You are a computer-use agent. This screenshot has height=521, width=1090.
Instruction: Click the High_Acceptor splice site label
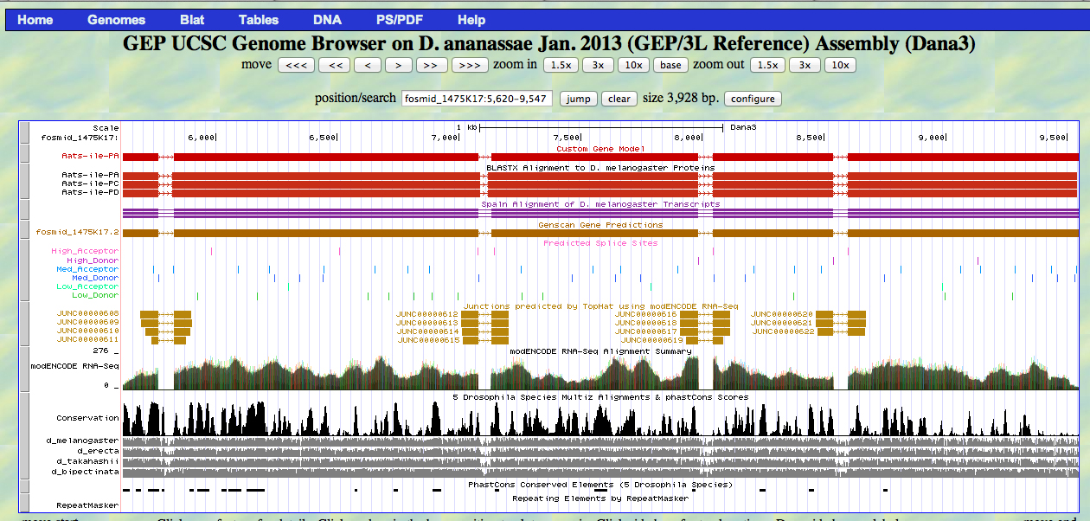coord(85,251)
